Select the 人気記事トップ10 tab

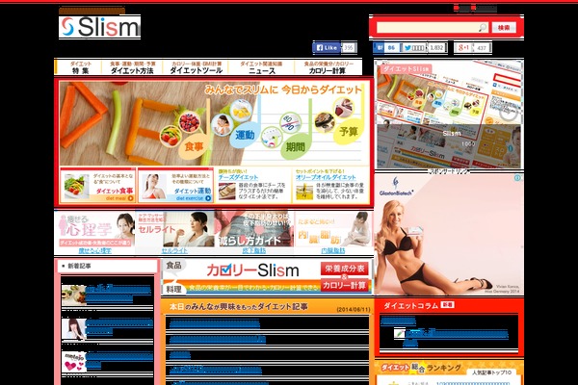[491, 372]
